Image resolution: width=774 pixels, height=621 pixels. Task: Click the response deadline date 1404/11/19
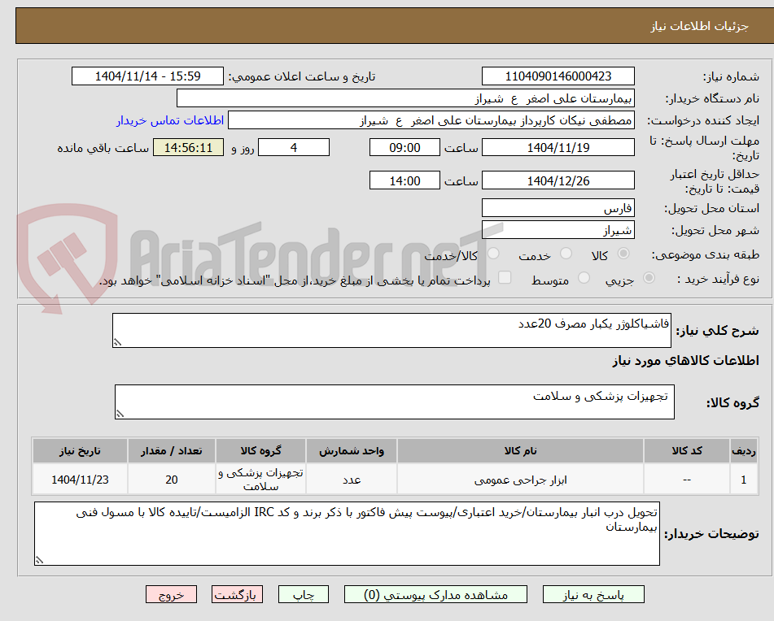(558, 147)
